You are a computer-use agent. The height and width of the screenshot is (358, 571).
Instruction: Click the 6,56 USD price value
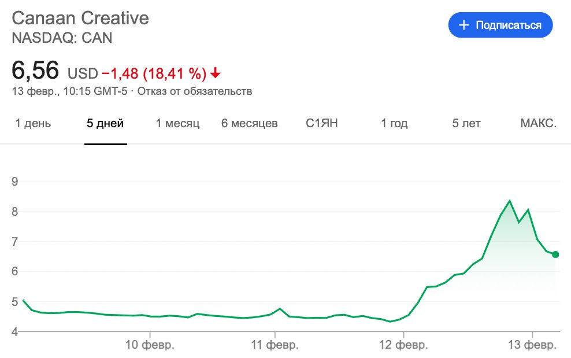point(36,72)
